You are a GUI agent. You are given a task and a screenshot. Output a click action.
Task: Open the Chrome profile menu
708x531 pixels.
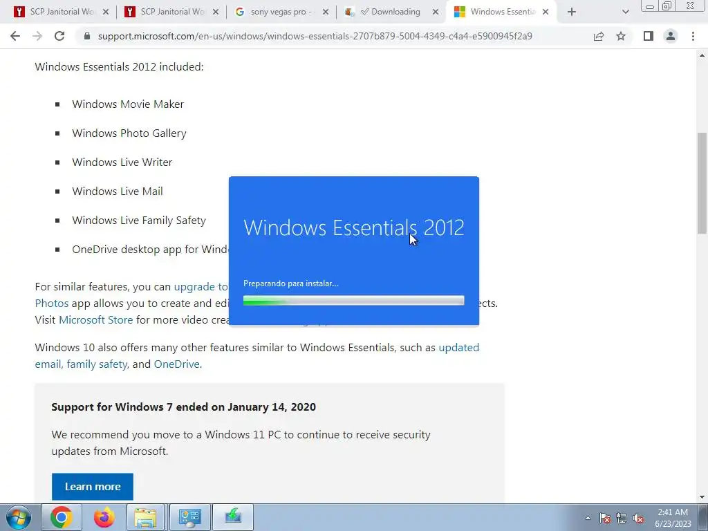click(x=671, y=36)
